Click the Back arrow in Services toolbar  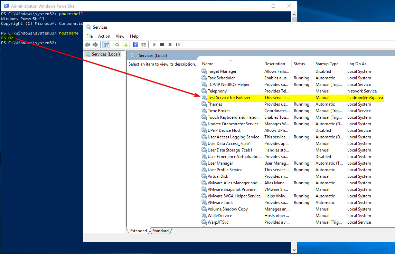[87, 45]
